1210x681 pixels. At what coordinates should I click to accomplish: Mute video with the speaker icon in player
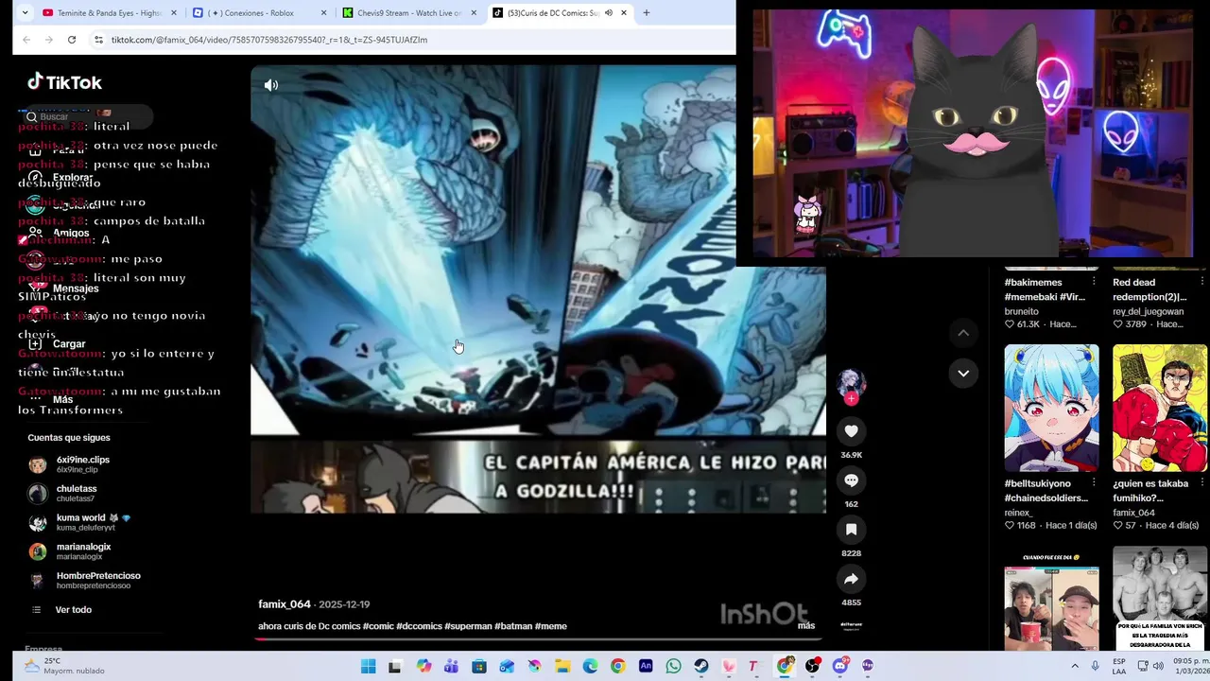tap(271, 85)
